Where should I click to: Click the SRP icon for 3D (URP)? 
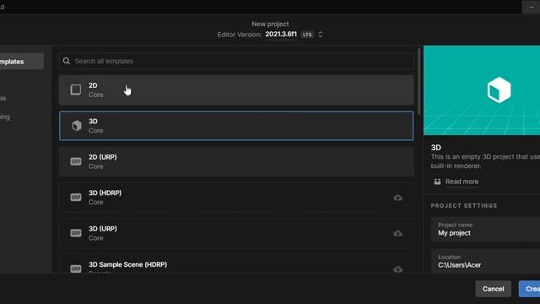click(x=76, y=233)
